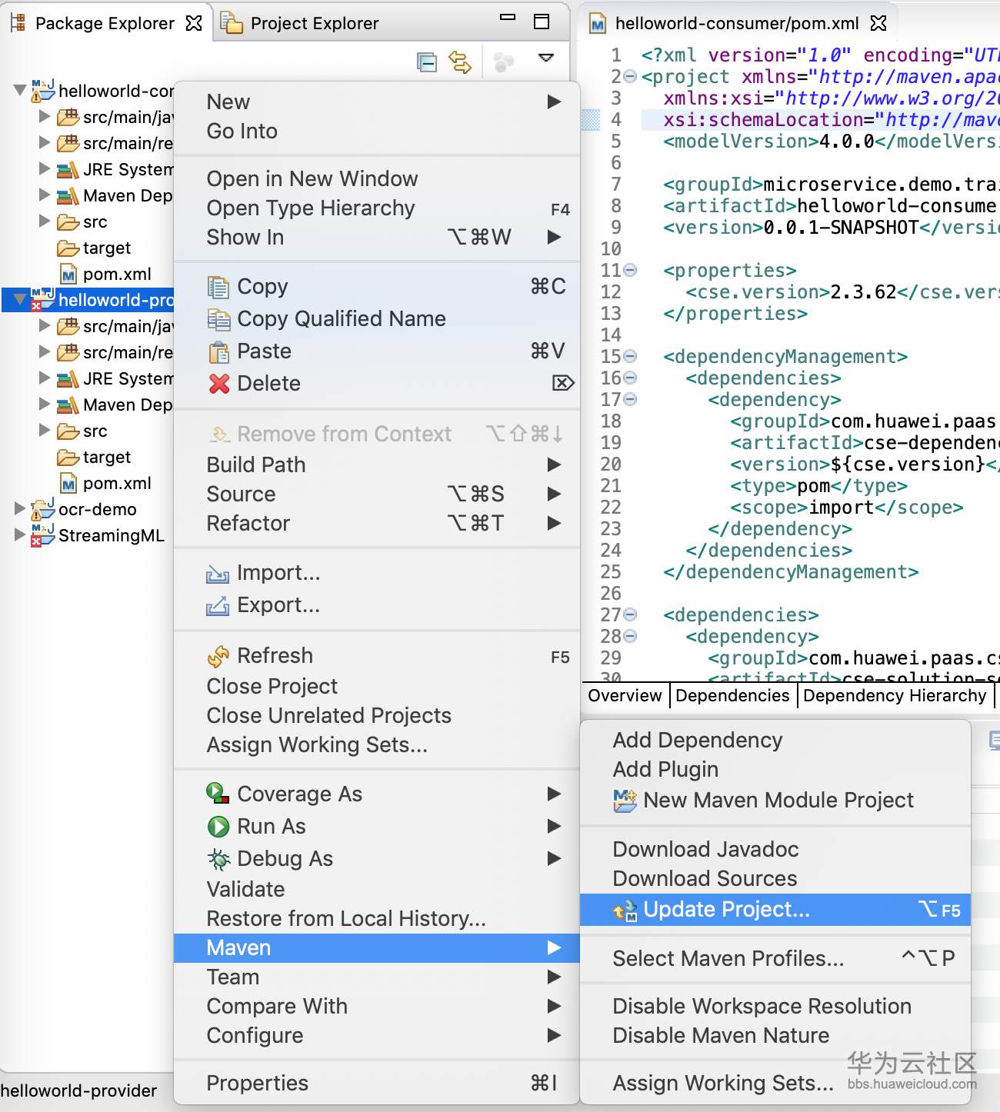Click the JRE System Library icon under helloworld-provider
The image size is (1000, 1112).
click(68, 378)
